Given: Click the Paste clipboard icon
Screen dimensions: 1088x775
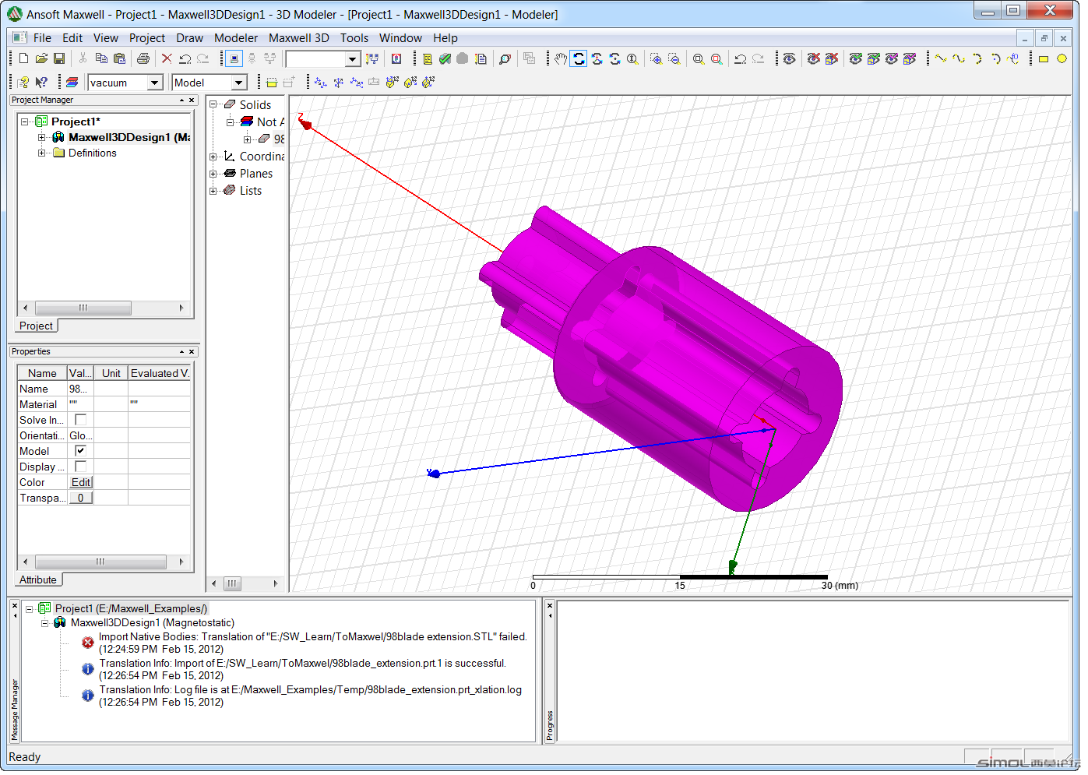Looking at the screenshot, I should (x=119, y=58).
